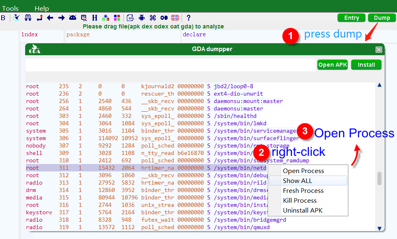Click the declare column header
The height and width of the screenshot is (239, 397).
[x=289, y=36]
